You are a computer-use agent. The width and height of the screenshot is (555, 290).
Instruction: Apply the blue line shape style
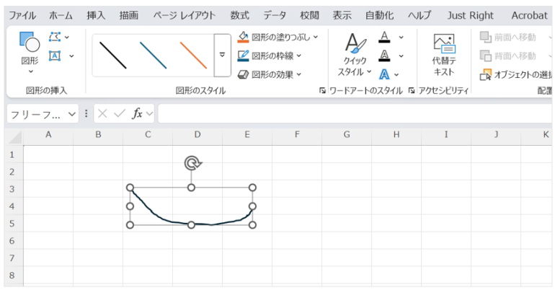pyautogui.click(x=153, y=56)
